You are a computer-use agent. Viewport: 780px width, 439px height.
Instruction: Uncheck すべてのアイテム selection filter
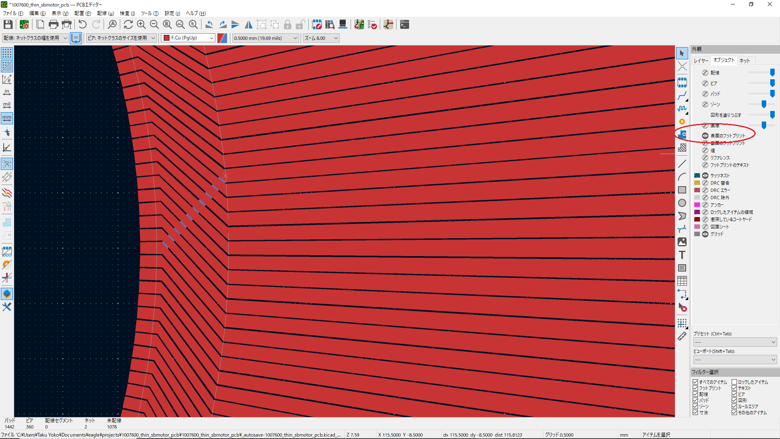(x=695, y=382)
